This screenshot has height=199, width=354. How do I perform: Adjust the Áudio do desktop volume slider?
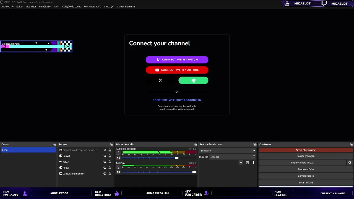coord(177,158)
